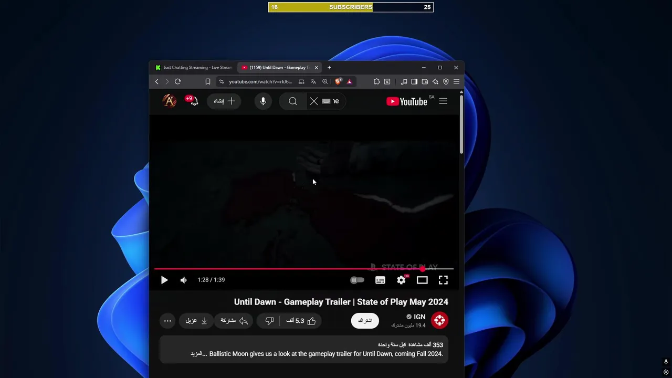672x378 pixels.
Task: Click the page vertical scrollbar
Action: [461, 124]
